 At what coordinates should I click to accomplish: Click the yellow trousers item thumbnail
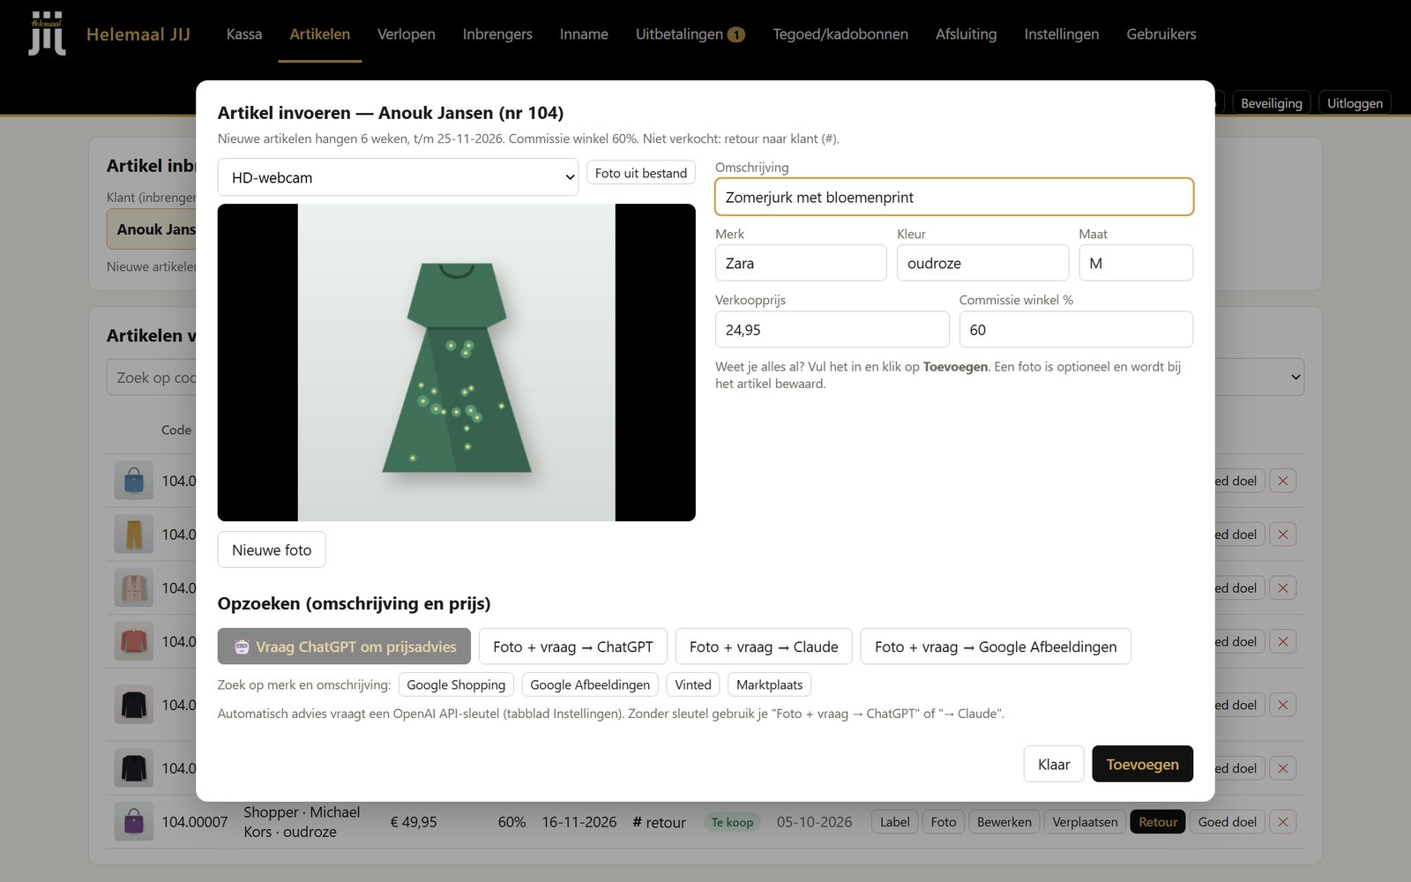[134, 534]
